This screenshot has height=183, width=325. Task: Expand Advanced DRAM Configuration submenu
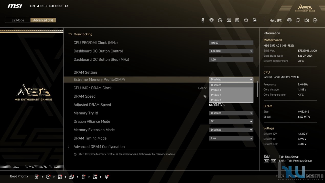click(99, 147)
